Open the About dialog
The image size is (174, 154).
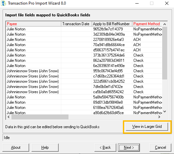click(x=16, y=147)
